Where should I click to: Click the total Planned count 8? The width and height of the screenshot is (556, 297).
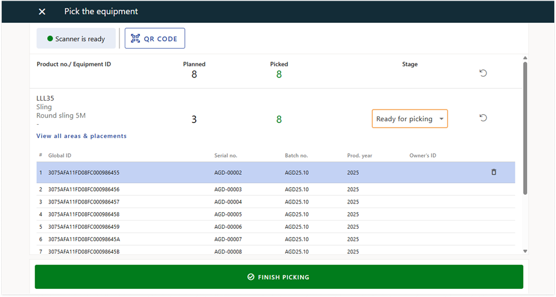(x=194, y=75)
